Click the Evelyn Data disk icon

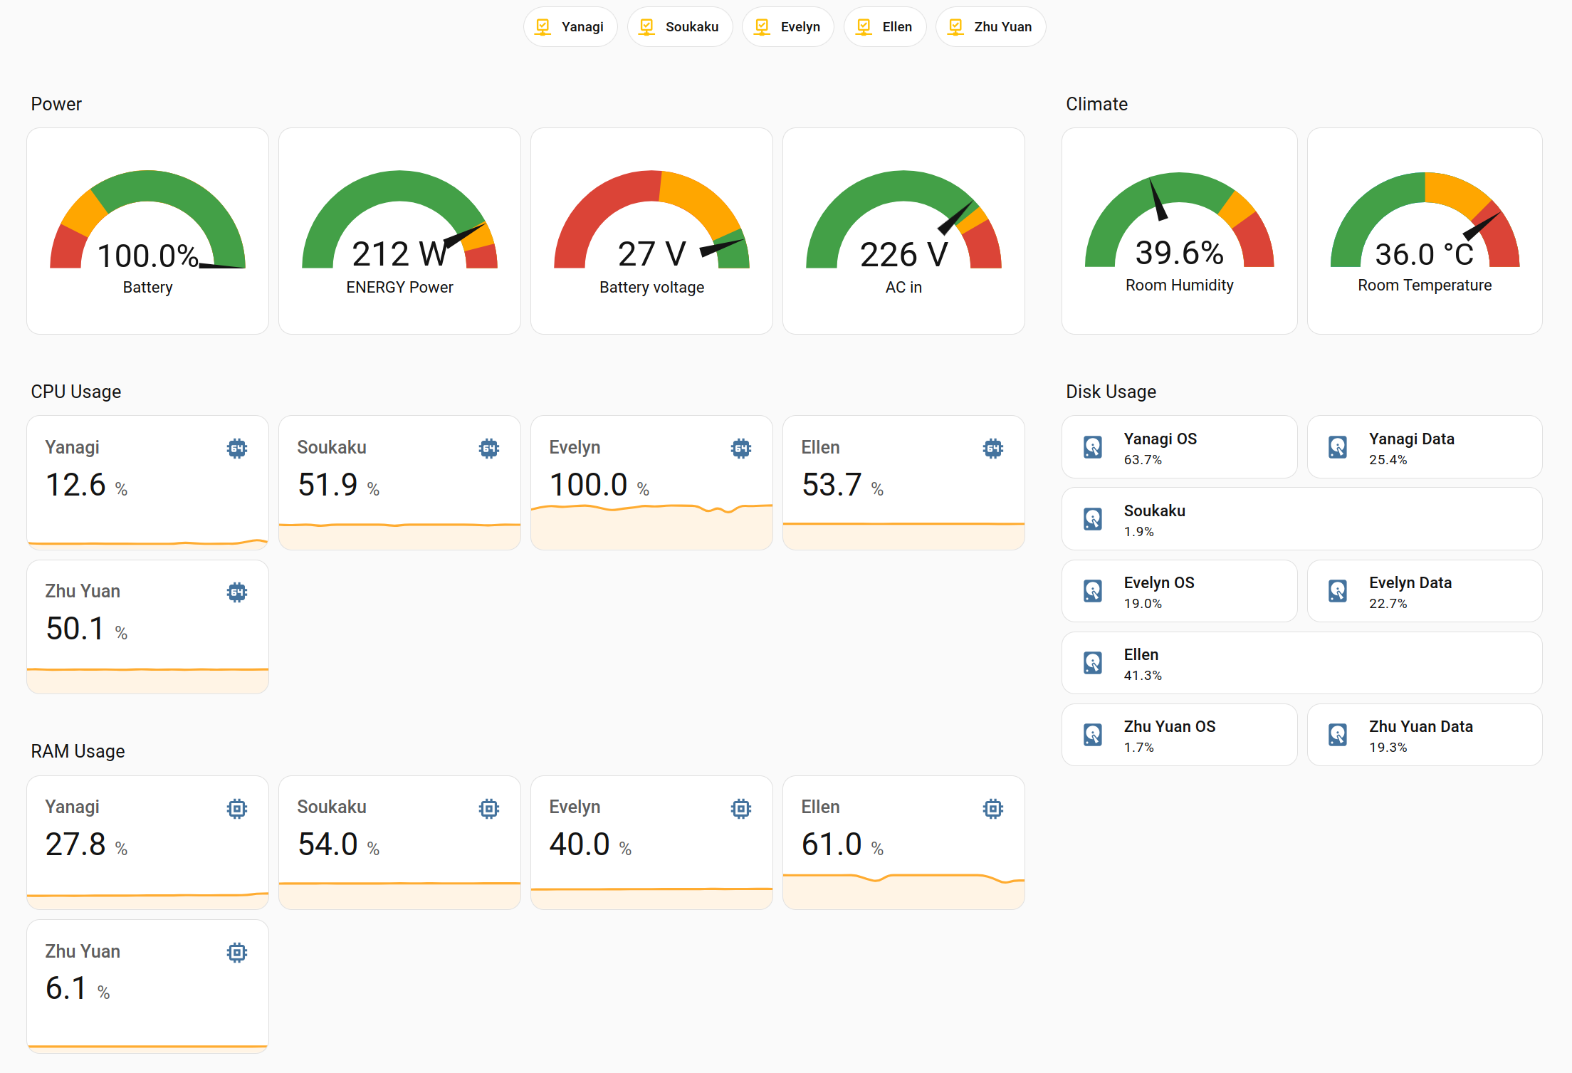(x=1338, y=591)
